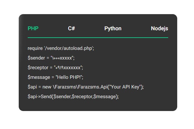The width and height of the screenshot is (194, 129).
Task: Select the PHP code tab
Action: coord(33,28)
